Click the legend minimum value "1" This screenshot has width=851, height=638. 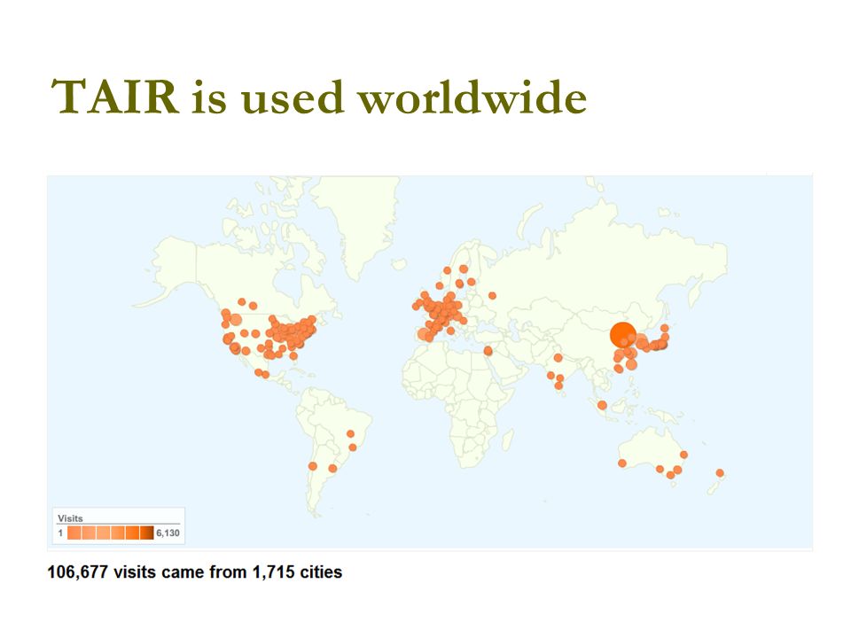pos(61,533)
